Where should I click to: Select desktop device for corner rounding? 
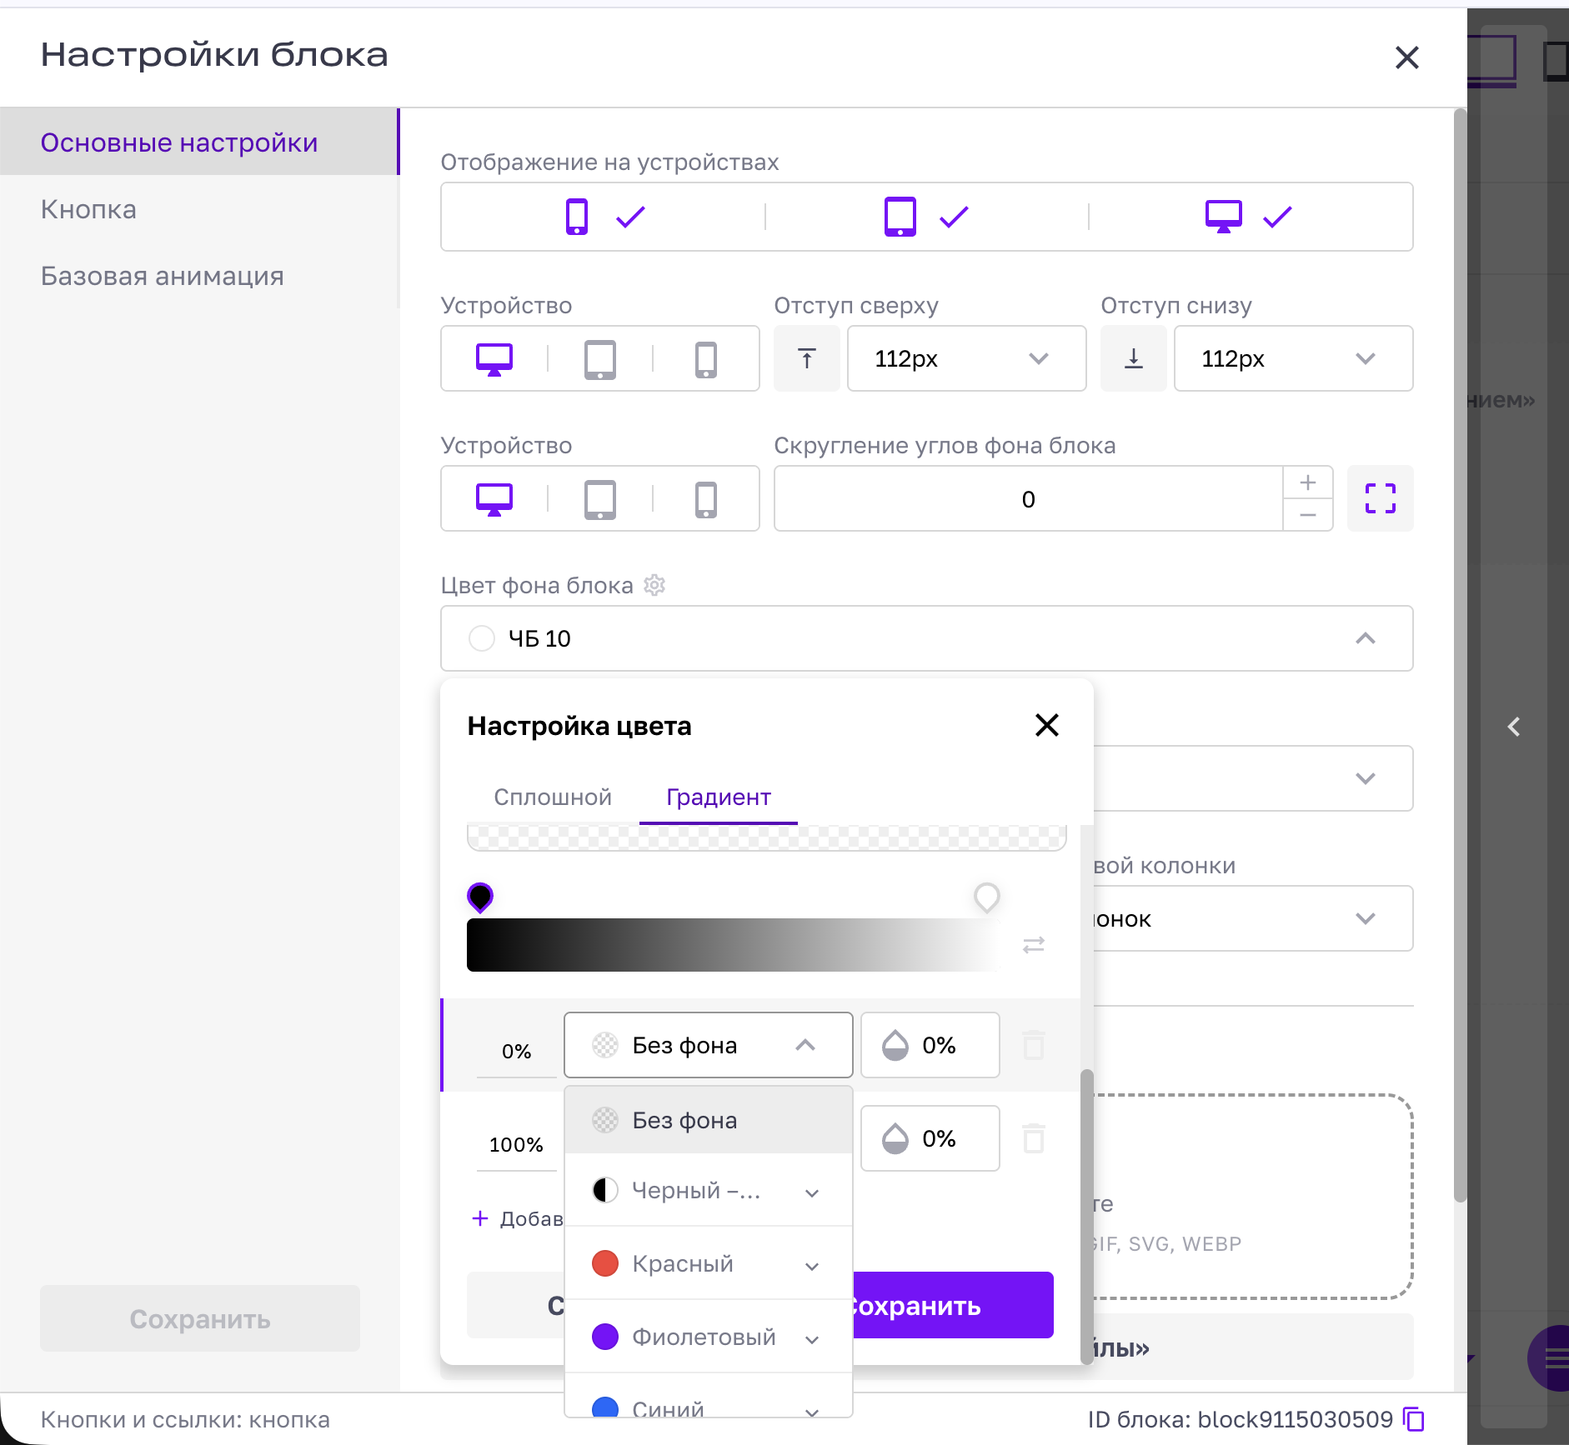[x=494, y=499]
